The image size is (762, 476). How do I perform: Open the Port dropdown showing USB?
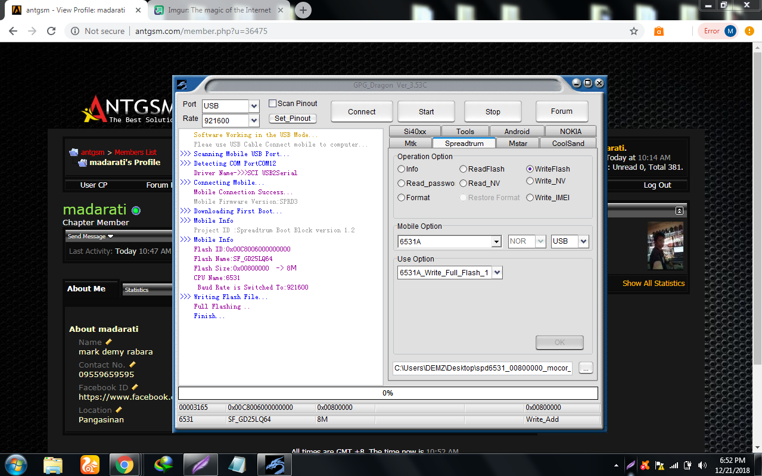tap(254, 106)
